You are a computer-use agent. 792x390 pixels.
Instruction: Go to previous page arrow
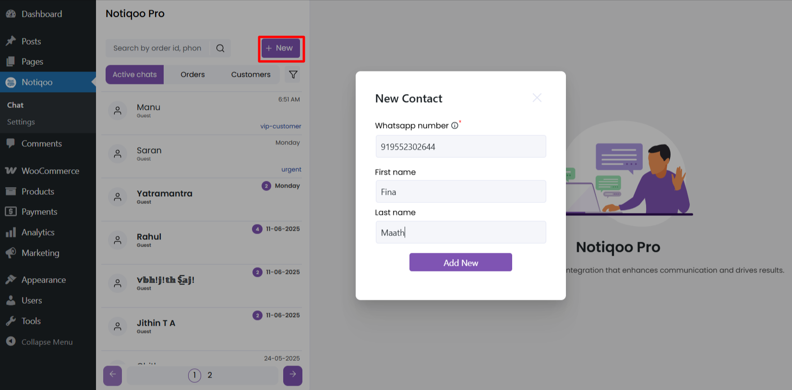click(x=113, y=375)
